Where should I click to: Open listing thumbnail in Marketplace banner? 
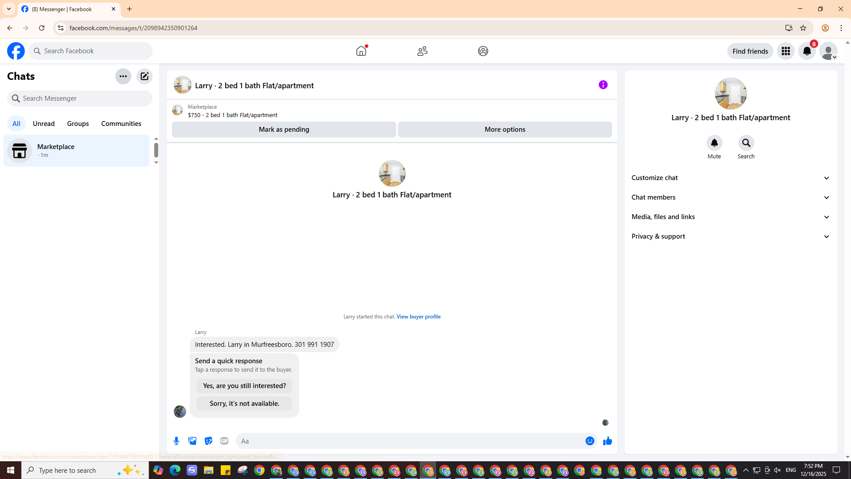pyautogui.click(x=177, y=110)
